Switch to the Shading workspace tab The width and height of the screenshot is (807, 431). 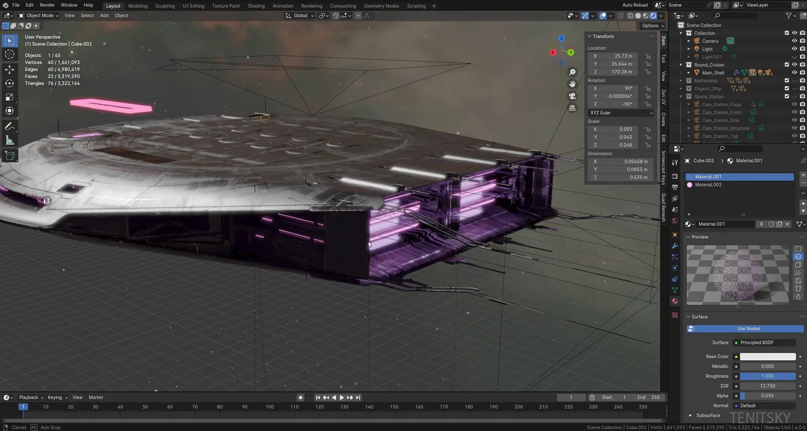256,6
